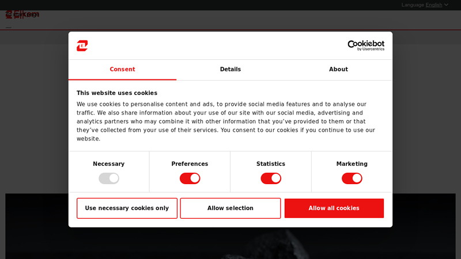This screenshot has height=259, width=461.
Task: Click the Elkem logo in the cookie dialog
Action: coord(82,45)
